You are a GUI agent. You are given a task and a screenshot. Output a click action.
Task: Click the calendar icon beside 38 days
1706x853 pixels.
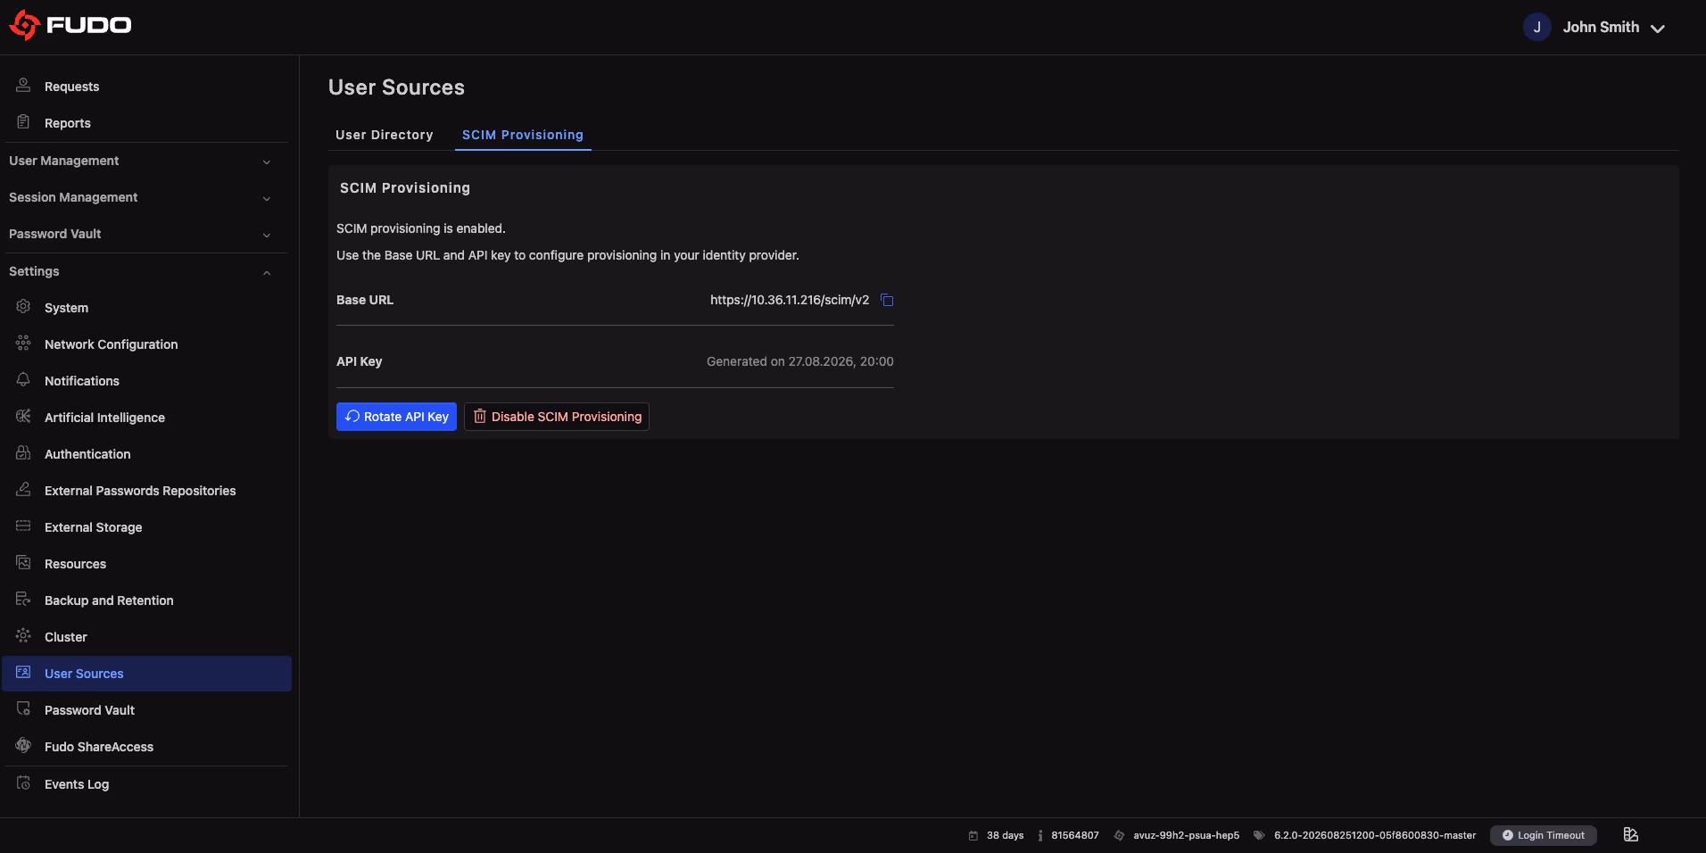pos(973,835)
